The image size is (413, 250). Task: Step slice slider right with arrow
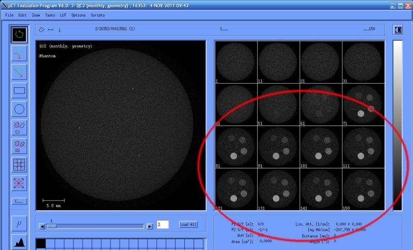click(x=150, y=226)
